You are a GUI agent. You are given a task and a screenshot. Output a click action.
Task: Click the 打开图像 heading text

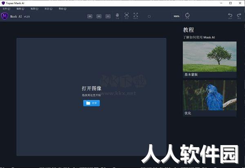click(x=91, y=88)
